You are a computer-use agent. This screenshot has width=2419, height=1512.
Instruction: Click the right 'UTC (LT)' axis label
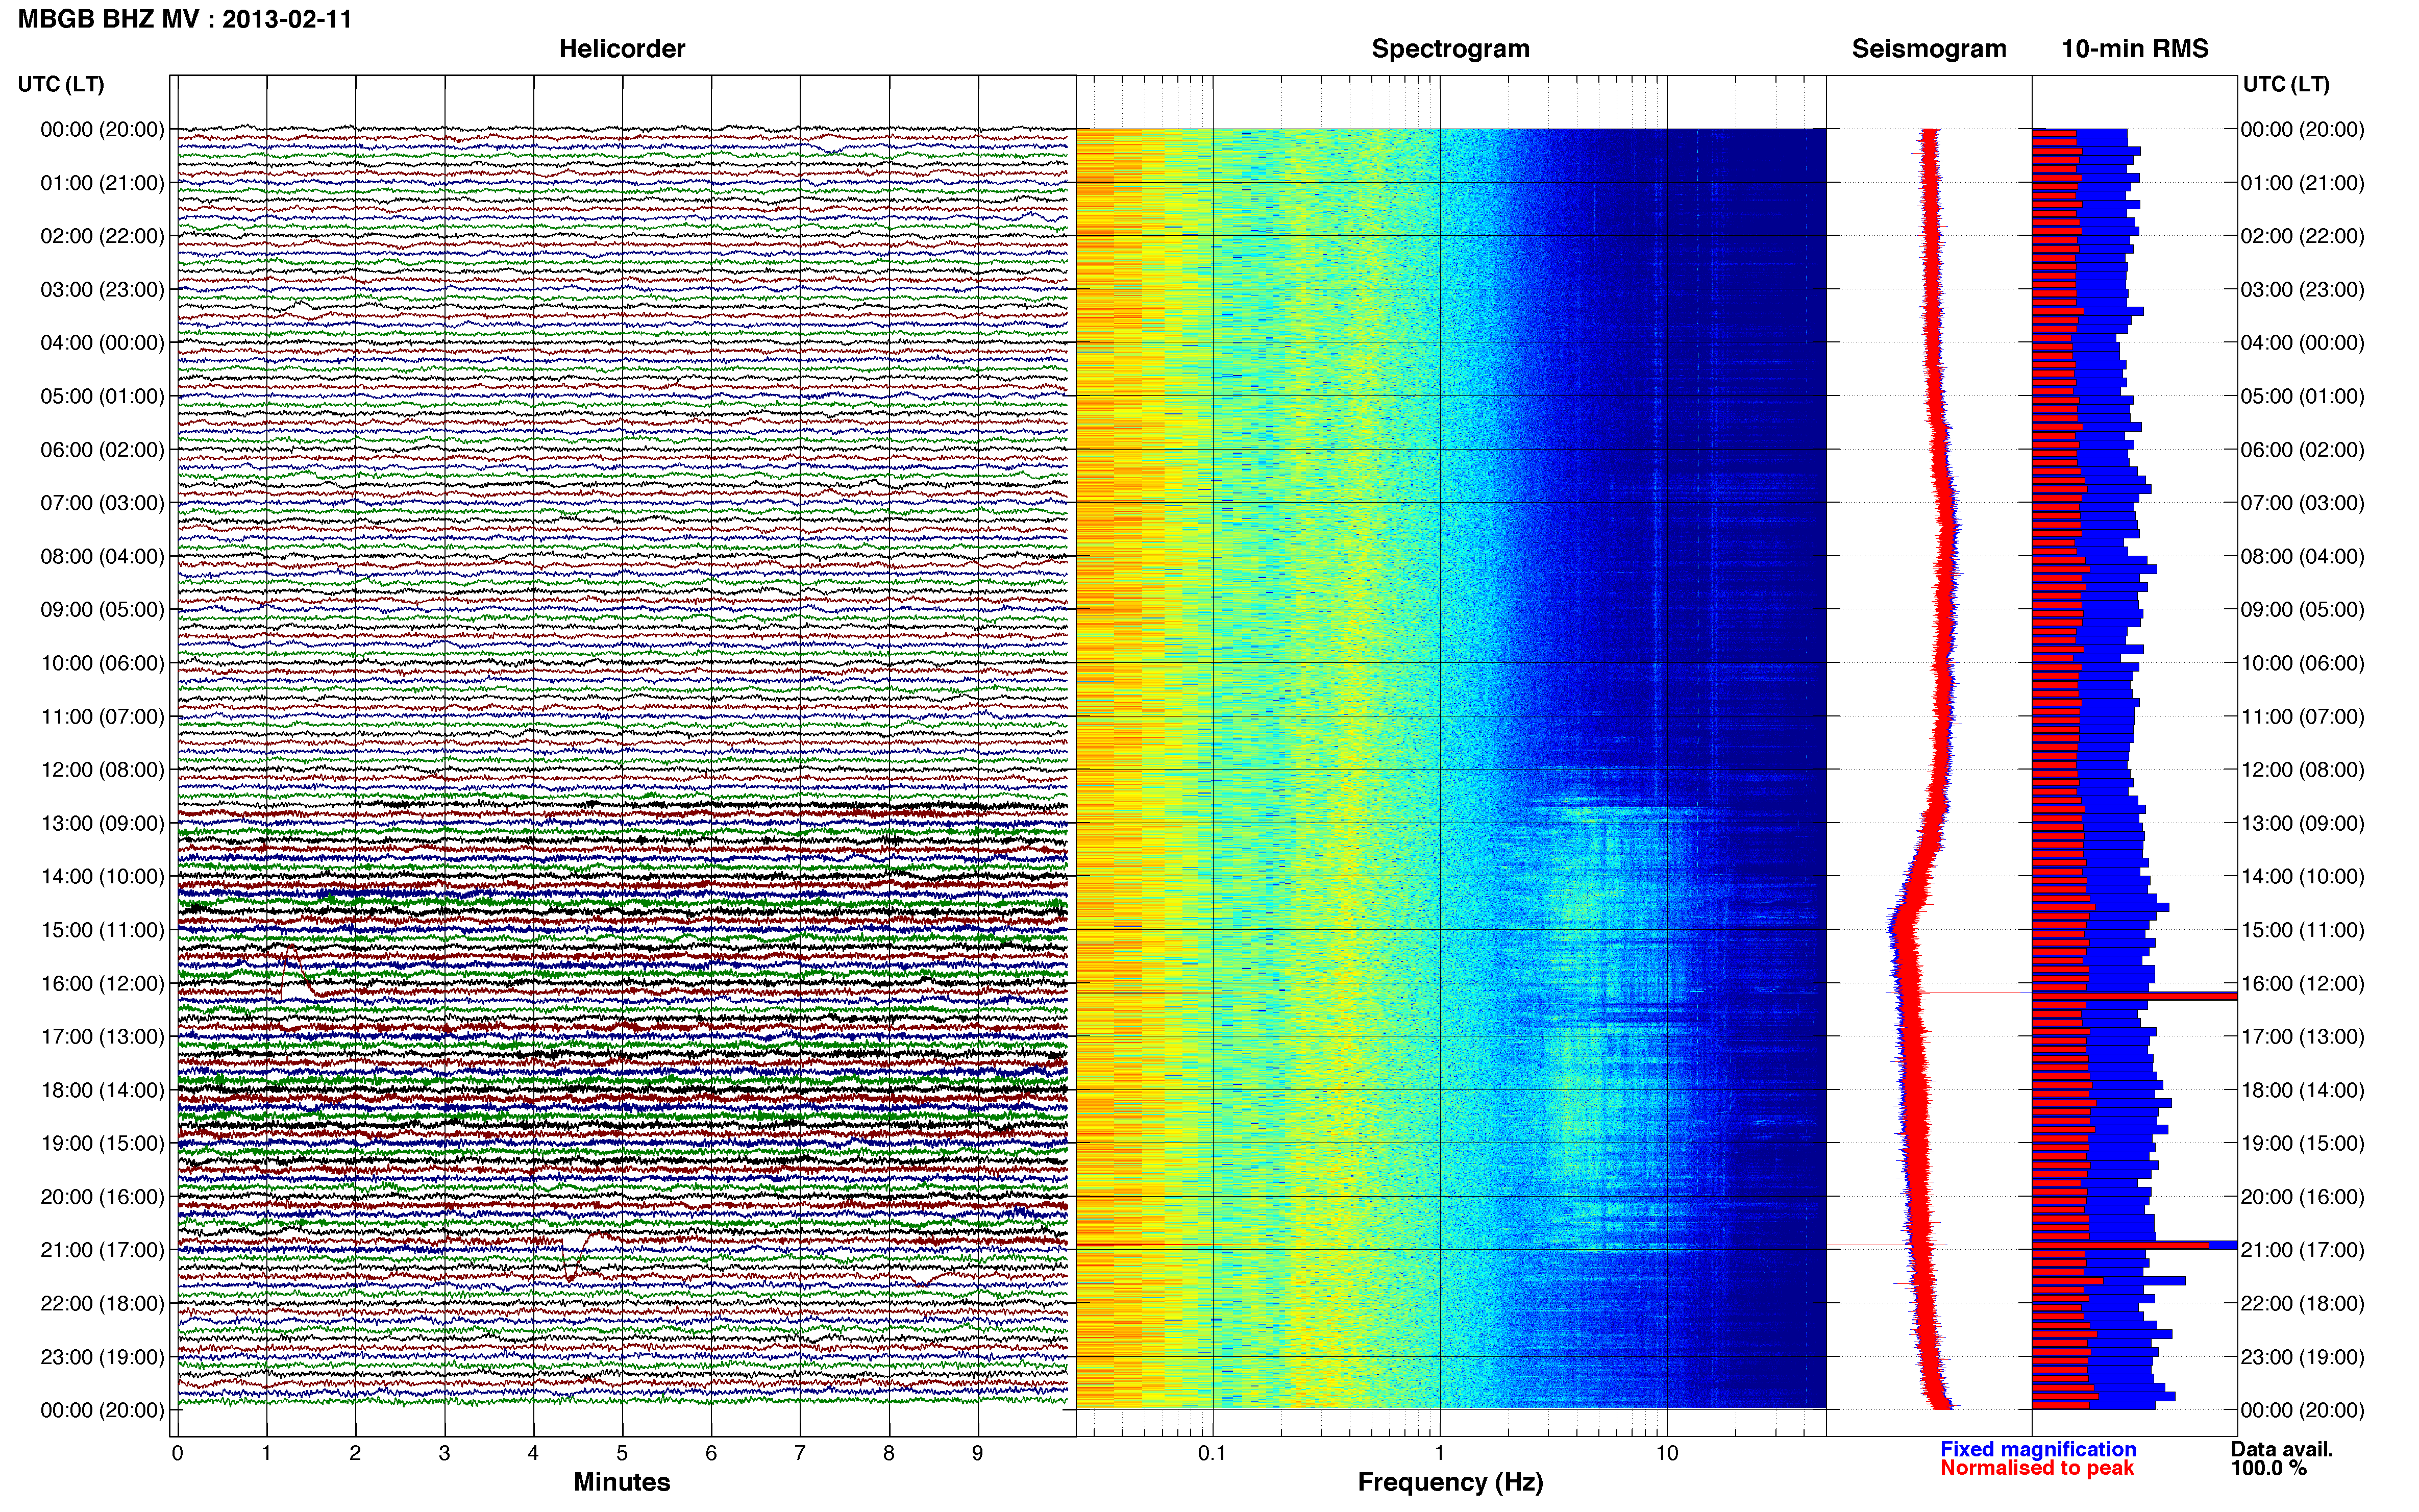coord(2286,84)
